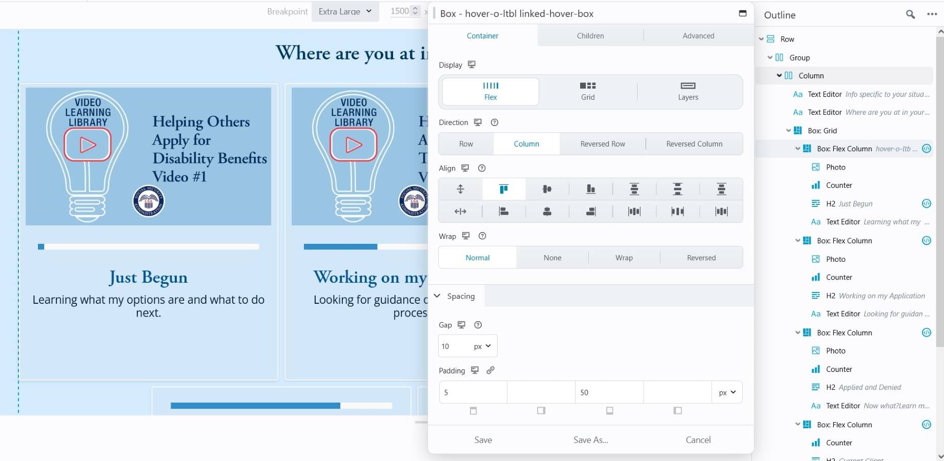Screen dimensions: 944x461
Task: Click the responsive device icon beside Gap
Action: 461,325
